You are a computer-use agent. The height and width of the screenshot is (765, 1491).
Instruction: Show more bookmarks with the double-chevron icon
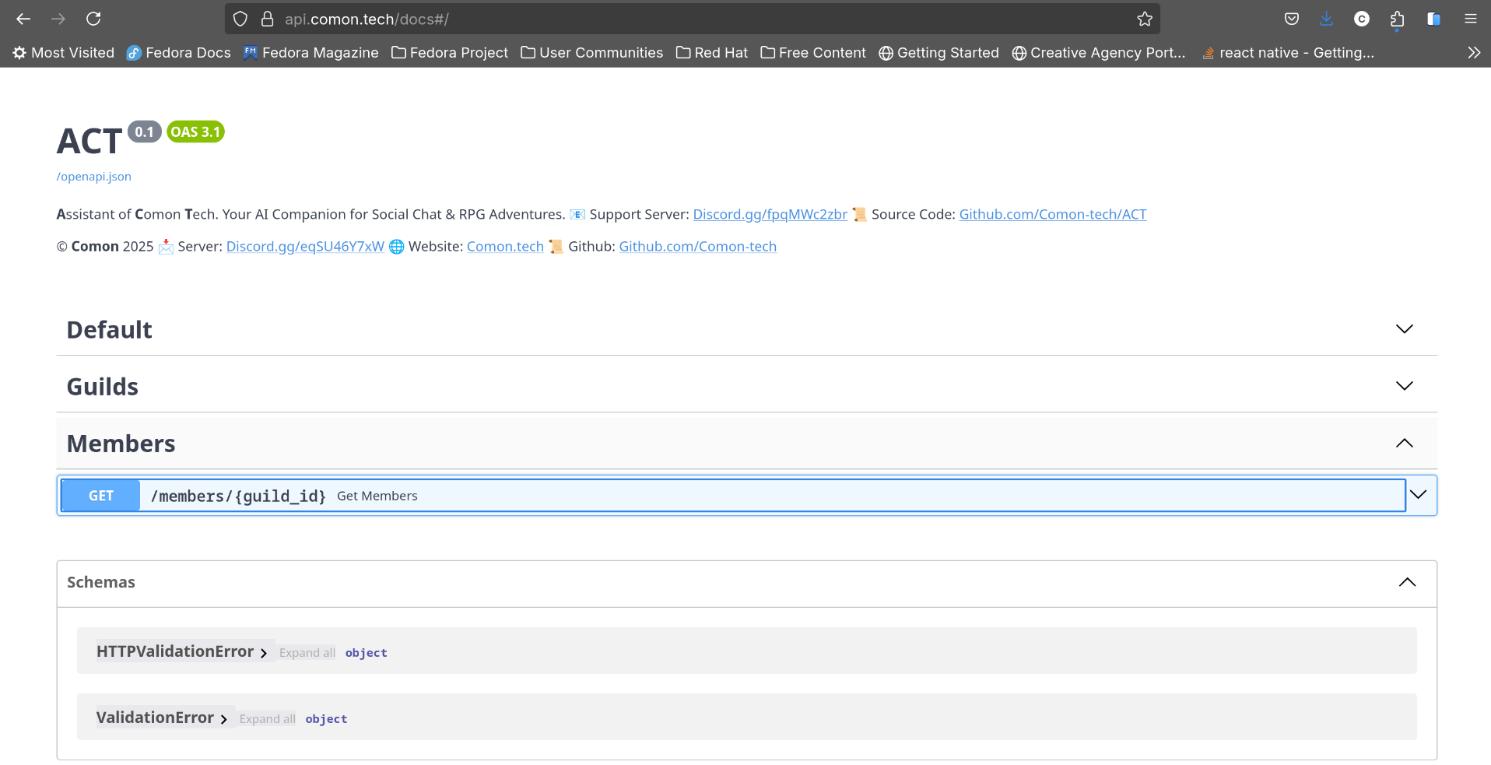[x=1473, y=53]
